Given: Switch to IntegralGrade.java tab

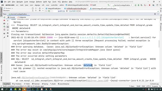Looking at the screenshot, I should pos(54,8).
